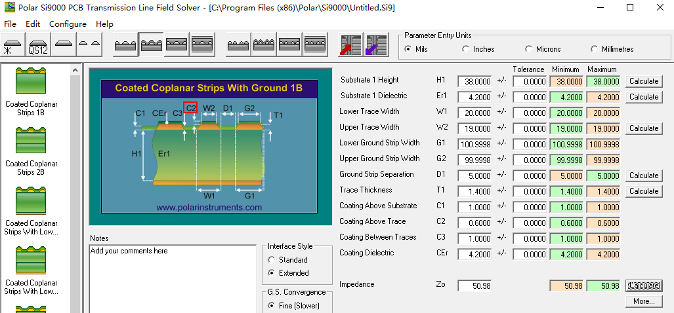The height and width of the screenshot is (313, 674).
Task: Choose the plain single-trace toolbar icon
Action: (x=64, y=44)
